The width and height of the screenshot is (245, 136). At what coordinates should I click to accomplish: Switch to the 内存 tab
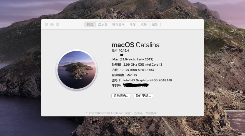click(132, 24)
